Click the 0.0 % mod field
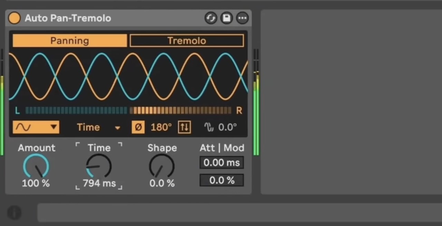This screenshot has height=226, width=442. 221,180
